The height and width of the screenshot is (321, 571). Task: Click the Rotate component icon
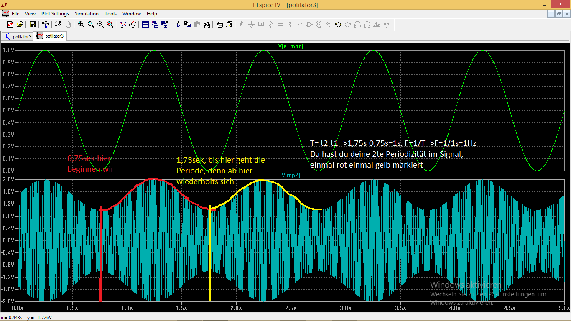coord(357,25)
